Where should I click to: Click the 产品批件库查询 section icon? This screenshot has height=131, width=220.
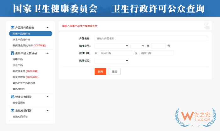[13, 28]
